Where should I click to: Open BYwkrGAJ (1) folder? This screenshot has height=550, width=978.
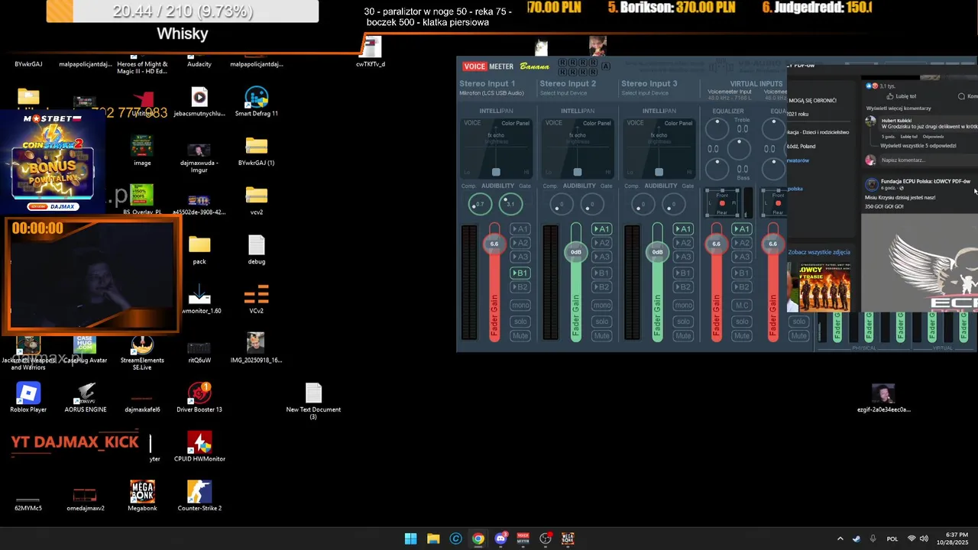pos(256,150)
